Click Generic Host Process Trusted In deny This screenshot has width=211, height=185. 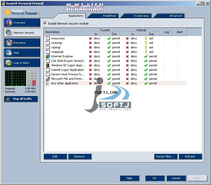tap(97, 74)
